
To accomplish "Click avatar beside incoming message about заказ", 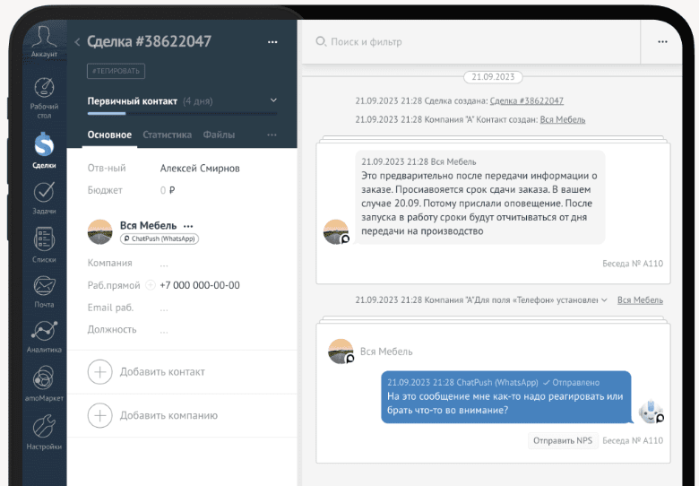I will (x=336, y=232).
